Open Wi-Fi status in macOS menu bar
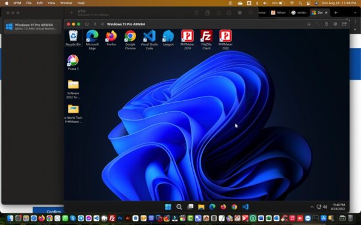361x225 pixels. pos(292,3)
